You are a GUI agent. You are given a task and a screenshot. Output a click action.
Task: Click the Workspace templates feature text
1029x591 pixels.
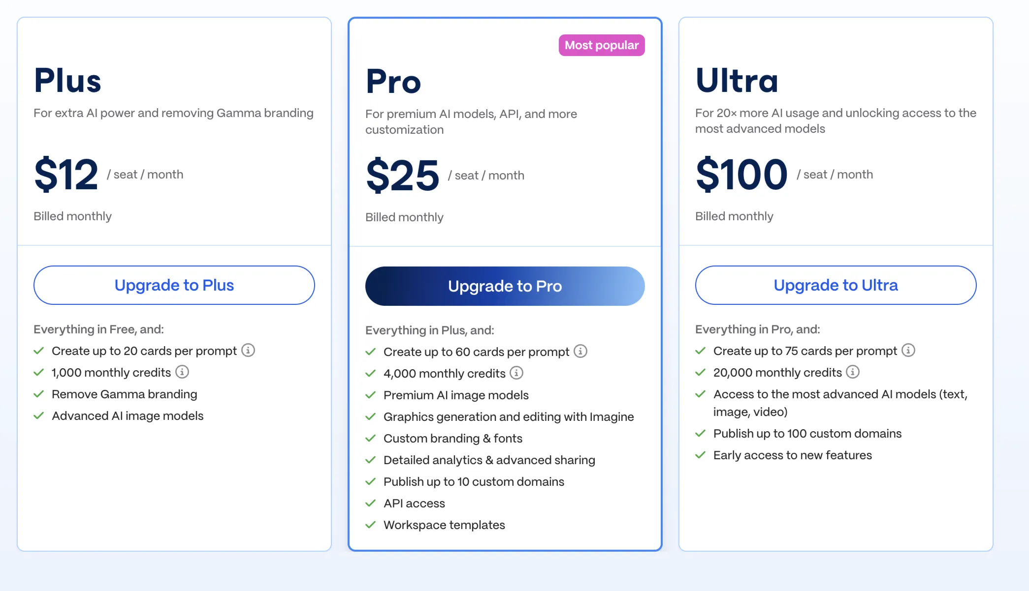tap(444, 525)
